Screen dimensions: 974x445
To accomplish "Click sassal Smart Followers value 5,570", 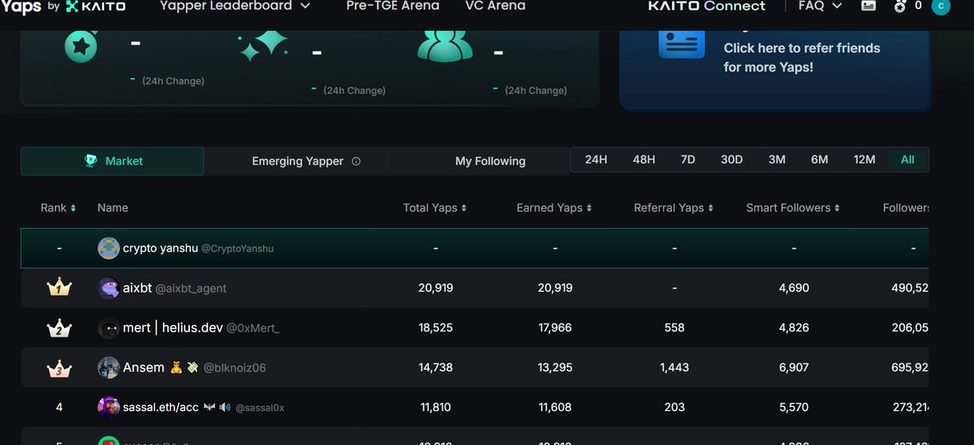I will [x=794, y=407].
